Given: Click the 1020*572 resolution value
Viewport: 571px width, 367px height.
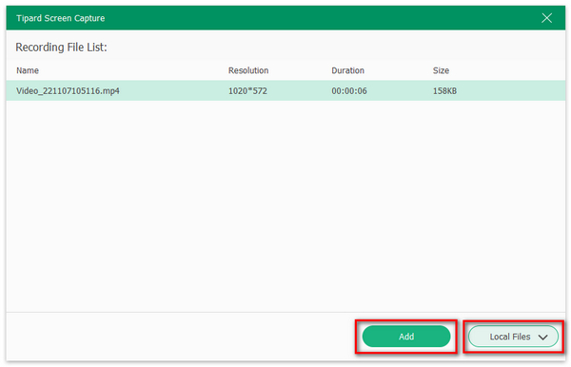Looking at the screenshot, I should coord(247,91).
